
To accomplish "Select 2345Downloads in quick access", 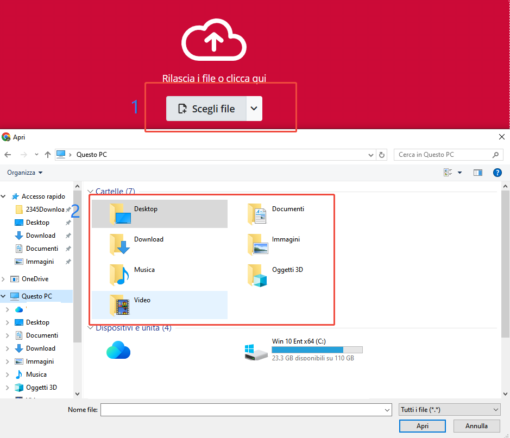I will [x=45, y=210].
